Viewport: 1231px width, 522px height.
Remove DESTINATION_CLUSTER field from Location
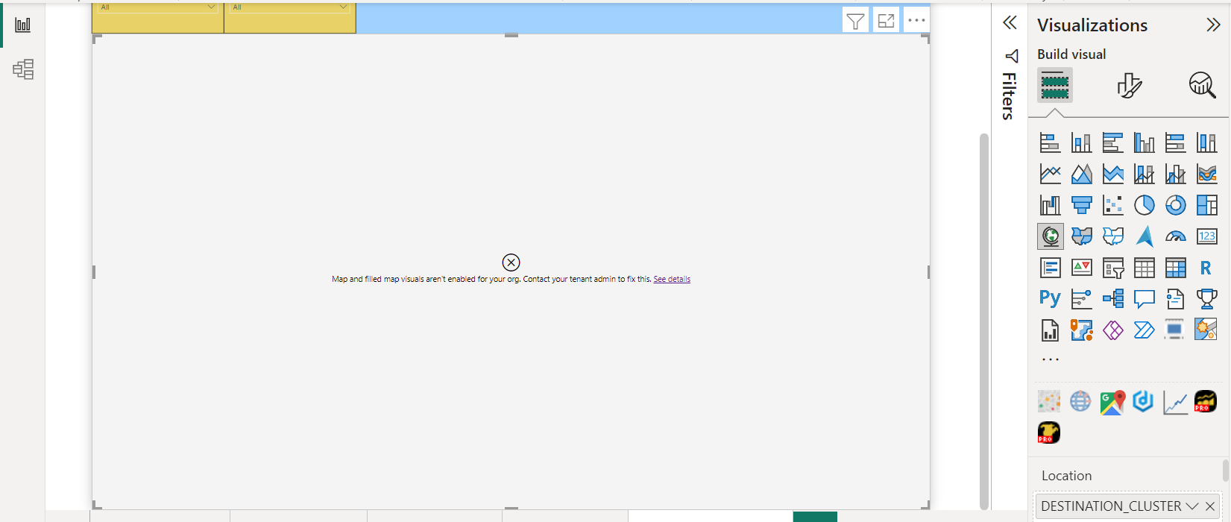click(1210, 506)
